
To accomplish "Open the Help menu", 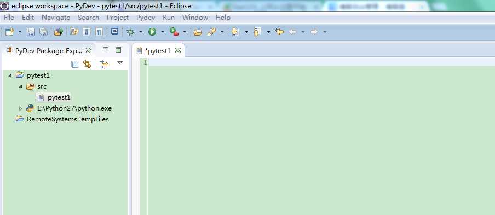I will (x=223, y=18).
